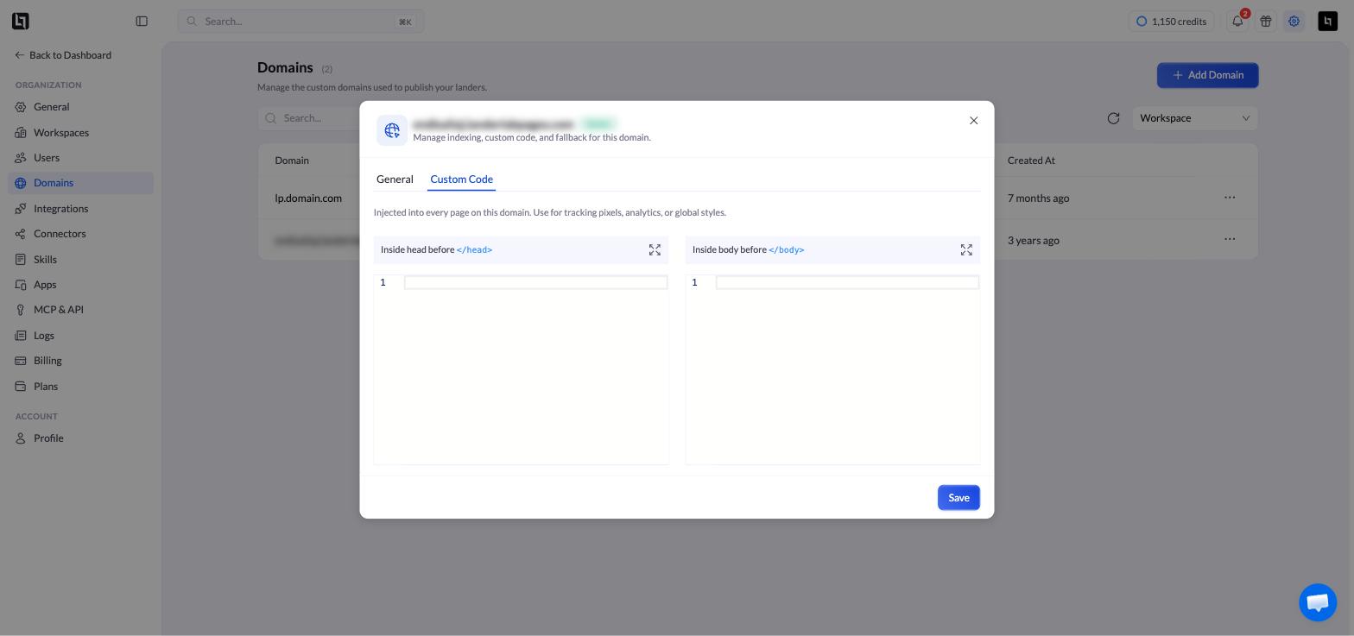
Task: Open row menu for lp.domain.com
Action: 1230,198
